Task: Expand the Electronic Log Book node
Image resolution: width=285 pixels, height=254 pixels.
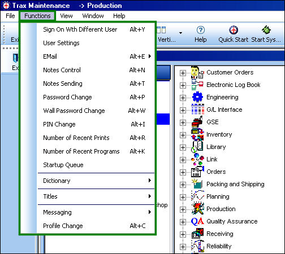Action: coord(183,85)
